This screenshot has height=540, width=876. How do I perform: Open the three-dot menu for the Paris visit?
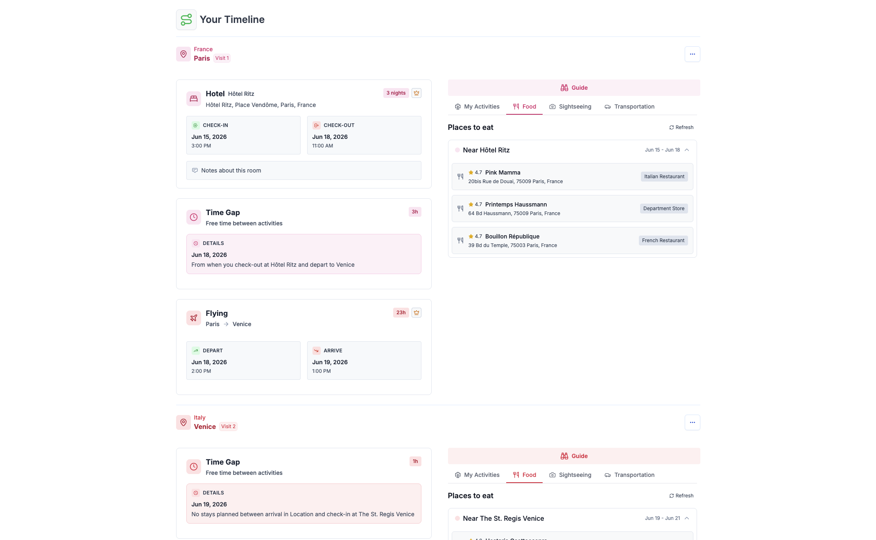(x=692, y=54)
